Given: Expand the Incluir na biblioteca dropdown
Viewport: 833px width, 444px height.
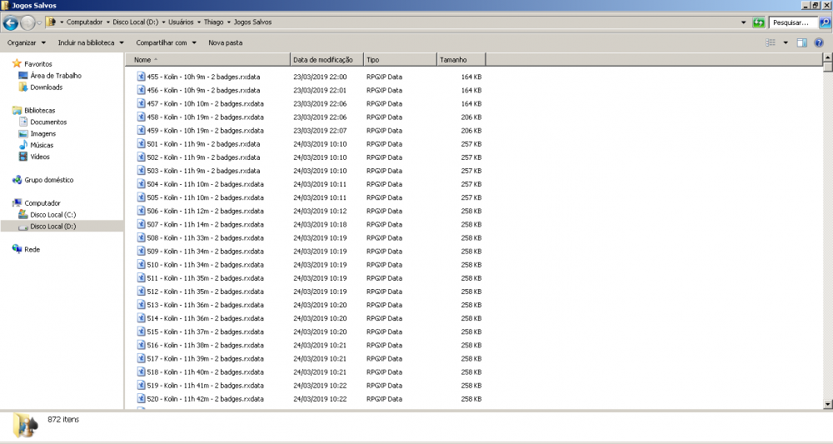Looking at the screenshot, I should (x=90, y=42).
